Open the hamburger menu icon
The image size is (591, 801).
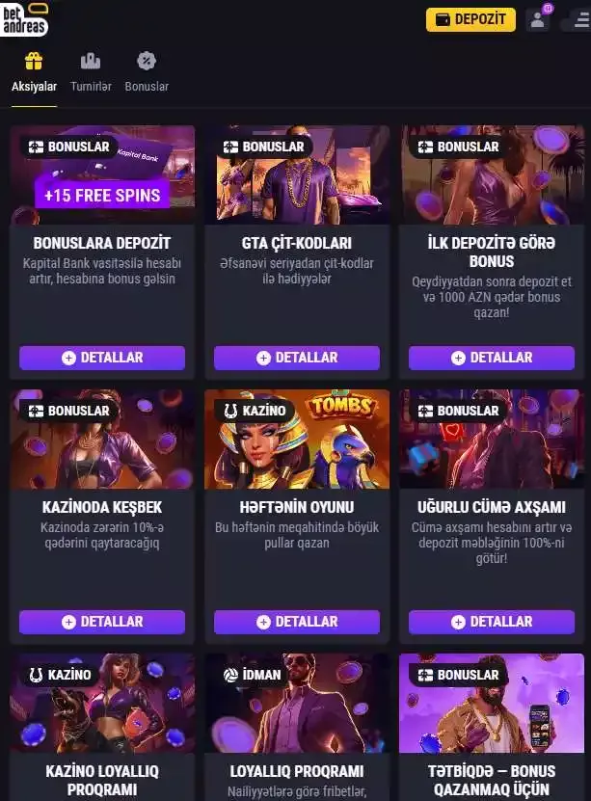tap(580, 20)
